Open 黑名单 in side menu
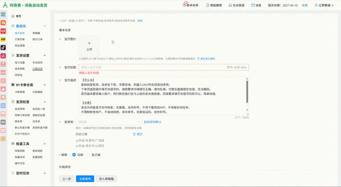 tap(19, 122)
